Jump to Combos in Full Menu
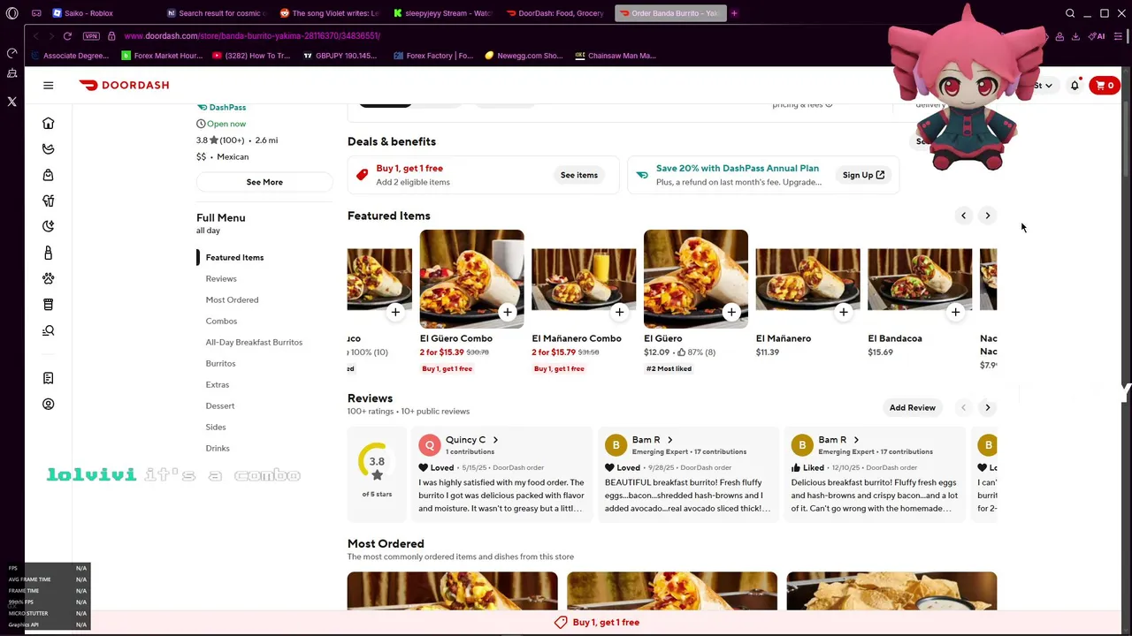 [x=221, y=321]
